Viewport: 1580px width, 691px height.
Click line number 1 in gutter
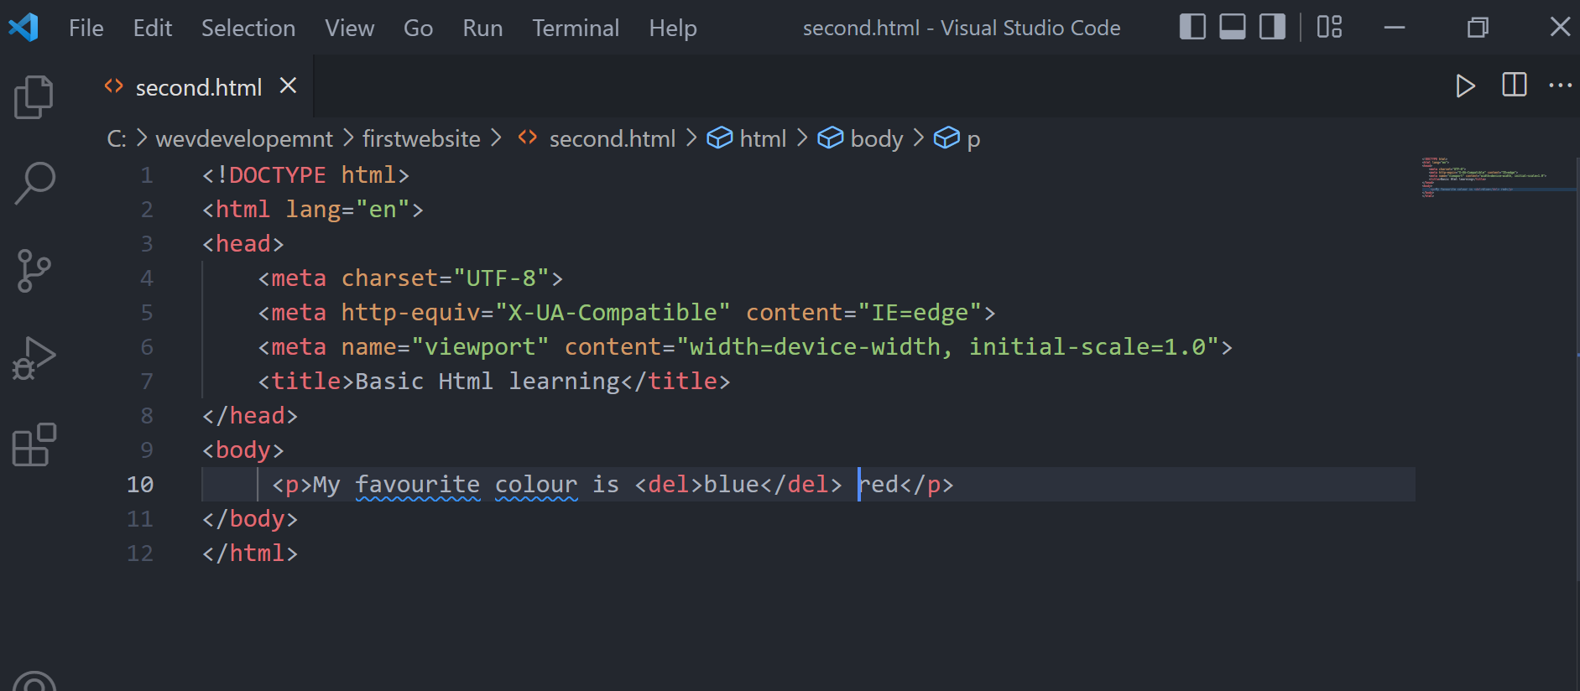(x=147, y=175)
